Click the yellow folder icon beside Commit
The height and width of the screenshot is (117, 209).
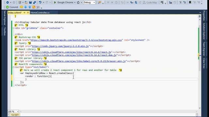21,7
